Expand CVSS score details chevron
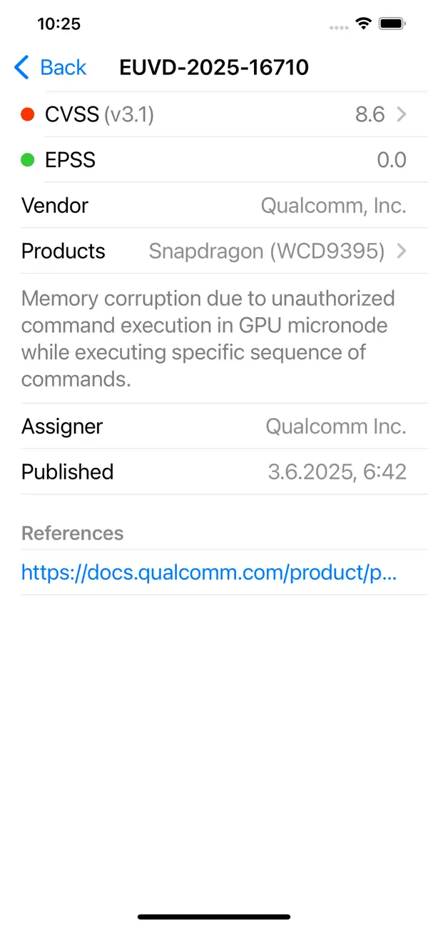 pos(402,114)
